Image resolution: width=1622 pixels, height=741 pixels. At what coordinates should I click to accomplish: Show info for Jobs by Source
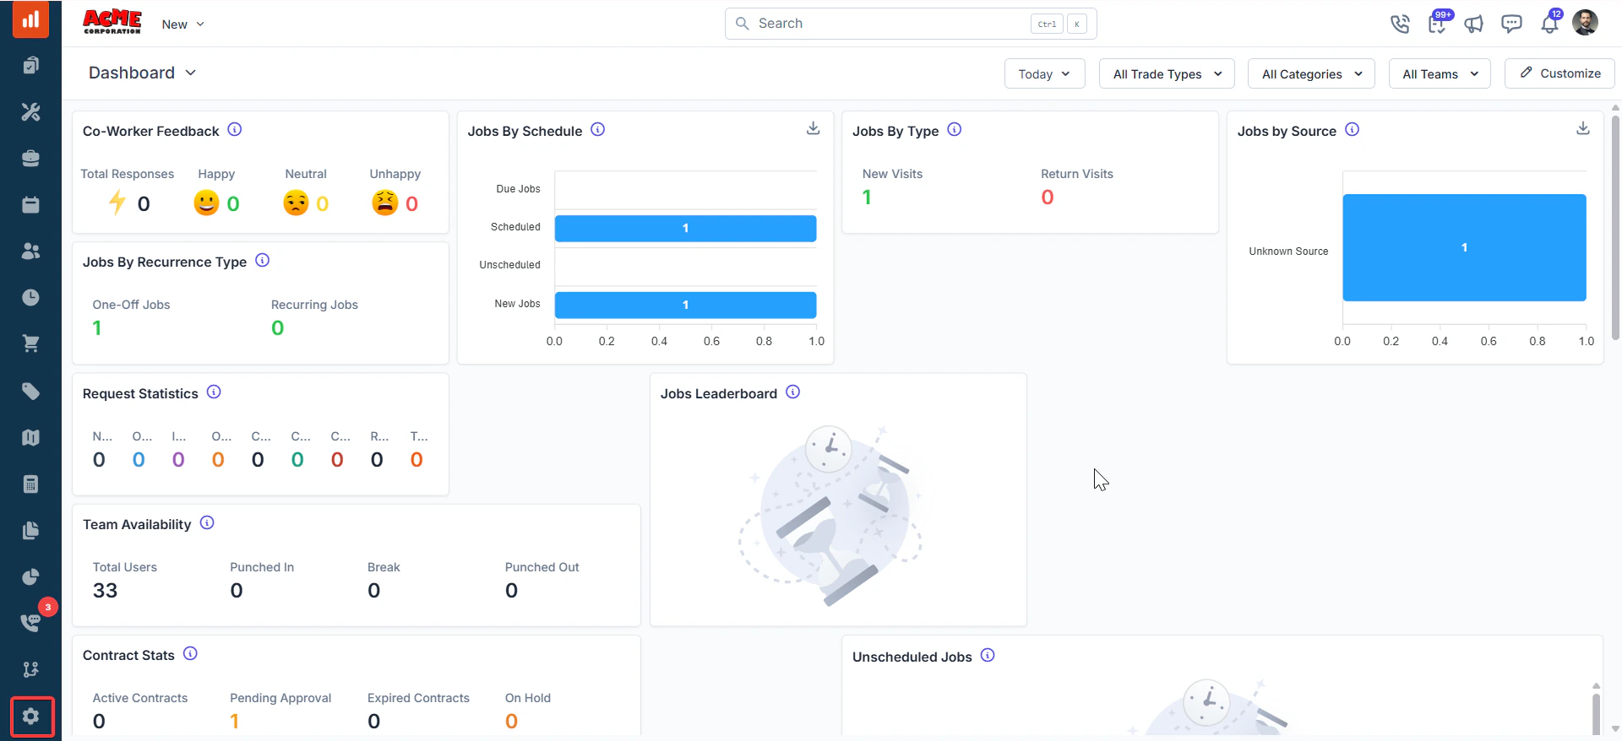(x=1353, y=129)
